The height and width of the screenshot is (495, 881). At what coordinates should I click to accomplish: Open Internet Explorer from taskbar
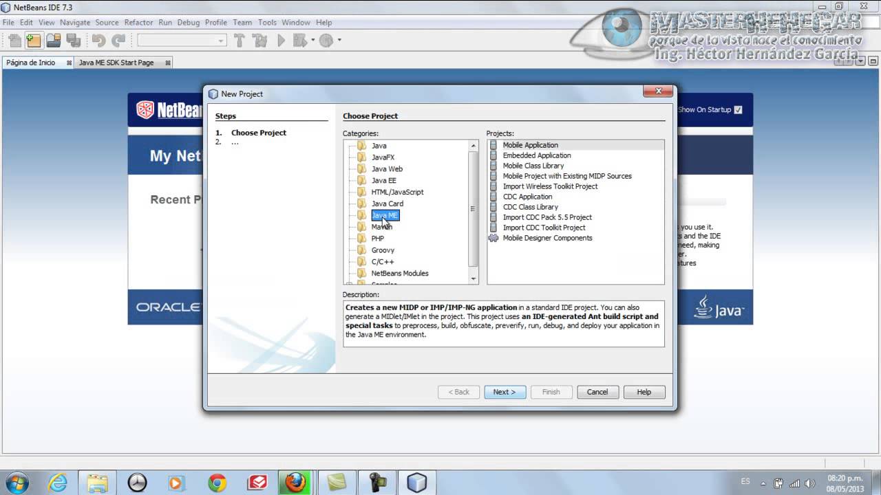[x=58, y=483]
